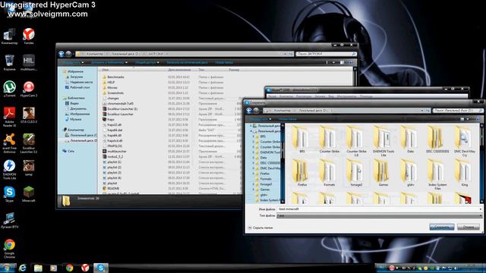Open the Computer desktop icon
Screen dimensions: 486x273
[x=9, y=36]
